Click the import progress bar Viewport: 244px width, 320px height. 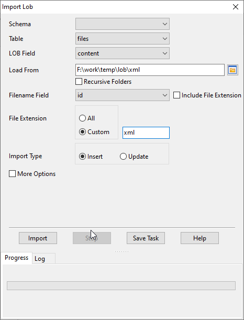click(121, 286)
